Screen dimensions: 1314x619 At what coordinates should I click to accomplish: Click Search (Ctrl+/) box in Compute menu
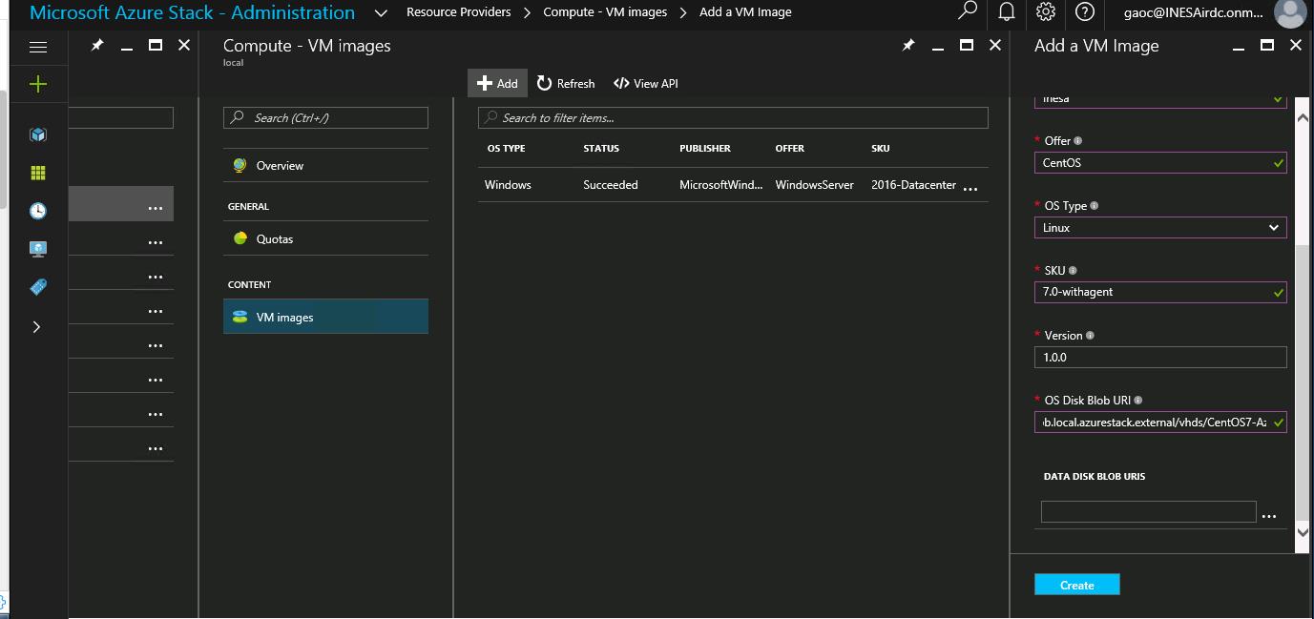tap(325, 117)
